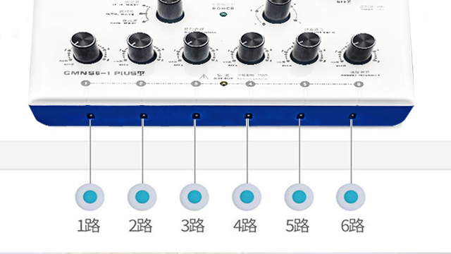Click the gray number 1 circle on the device
This screenshot has width=451, height=254.
(x=85, y=83)
